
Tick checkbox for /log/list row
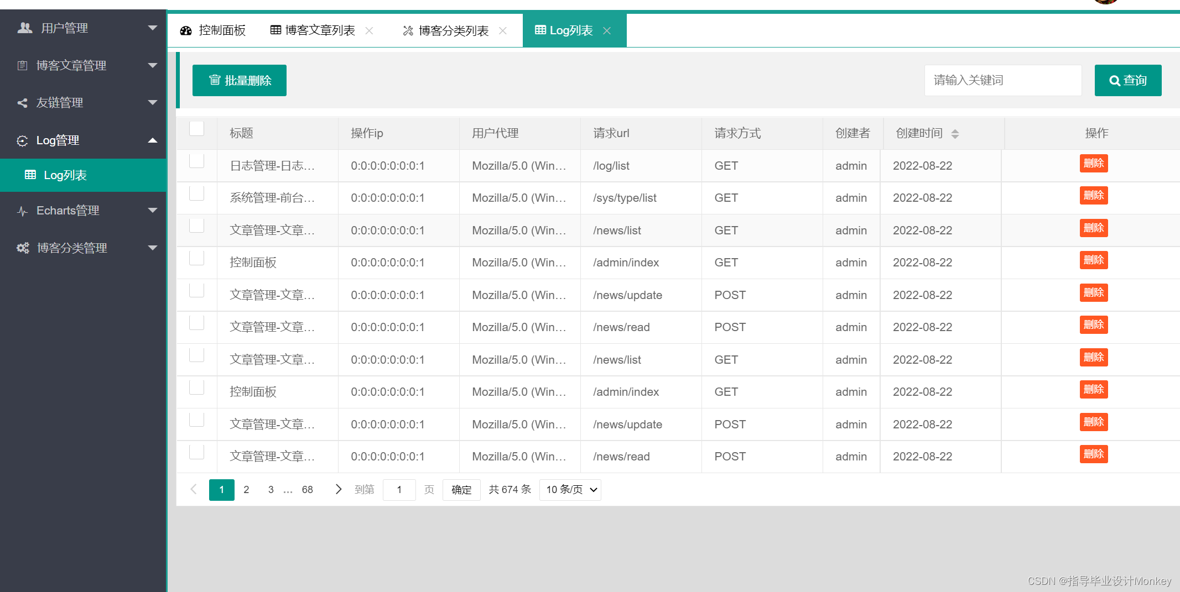tap(197, 161)
